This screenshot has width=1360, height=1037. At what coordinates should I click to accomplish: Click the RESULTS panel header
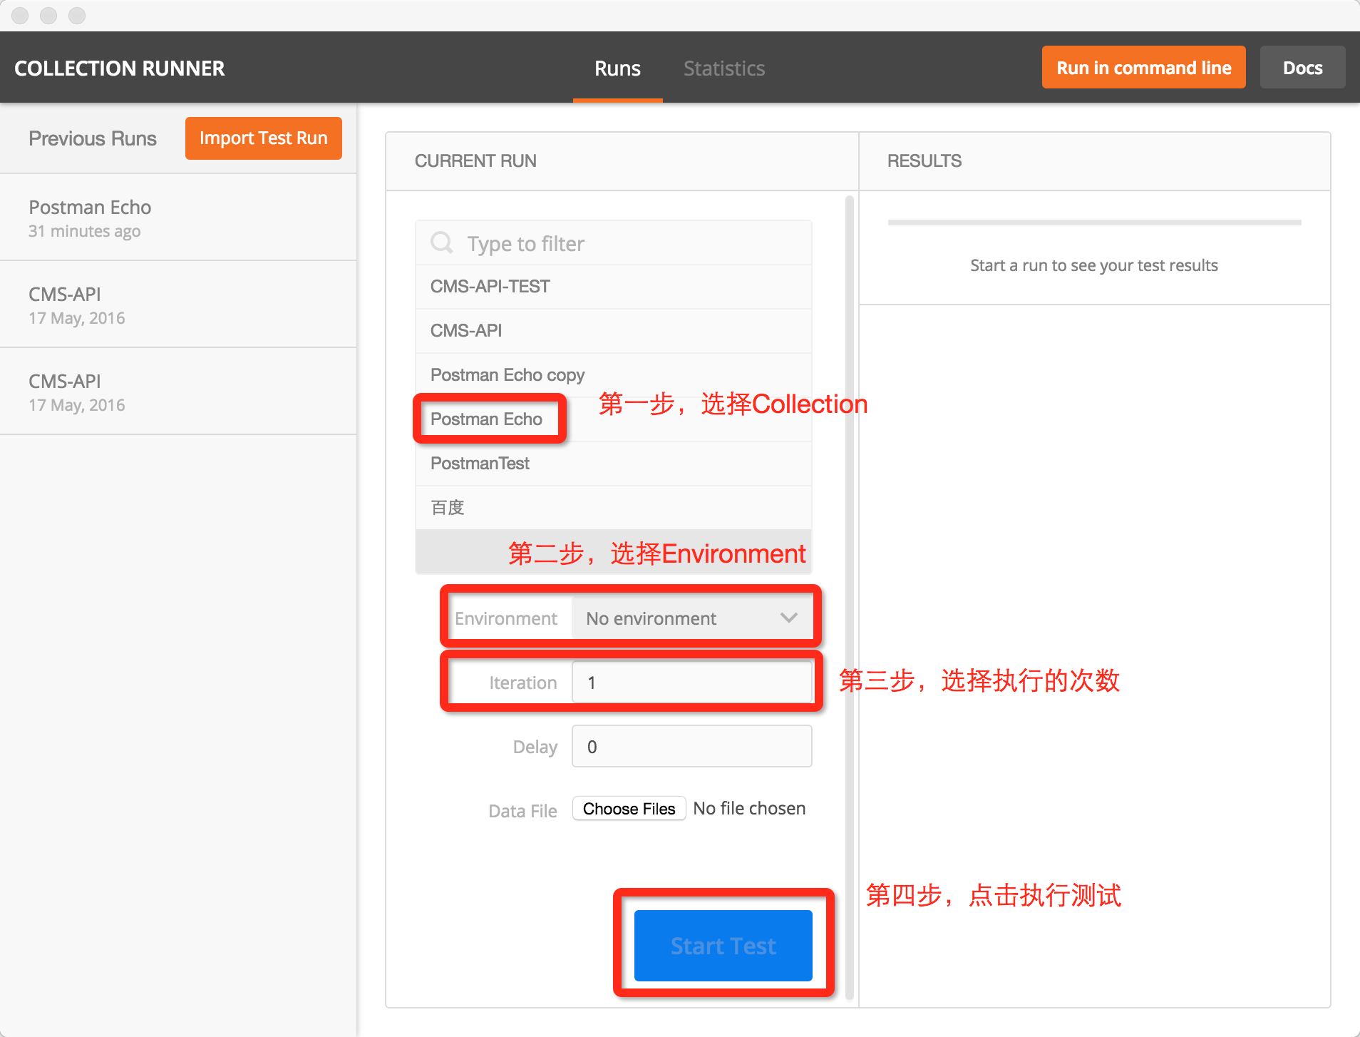click(x=1094, y=161)
